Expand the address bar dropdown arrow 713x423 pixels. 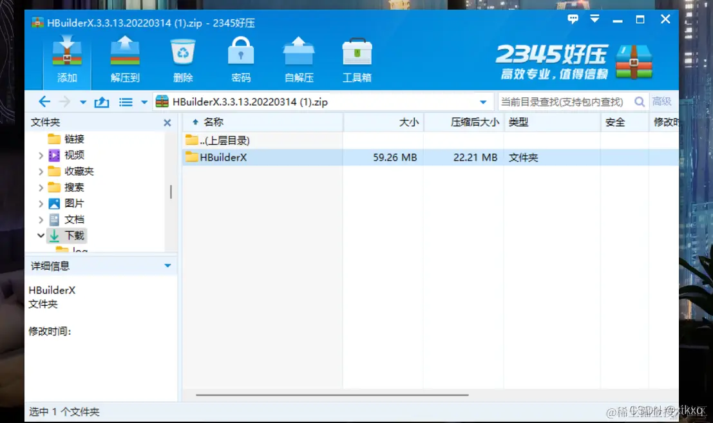[483, 102]
